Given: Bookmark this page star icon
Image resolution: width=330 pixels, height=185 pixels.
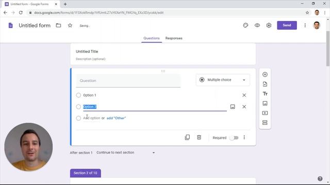Looking at the screenshot, I should (307, 12).
